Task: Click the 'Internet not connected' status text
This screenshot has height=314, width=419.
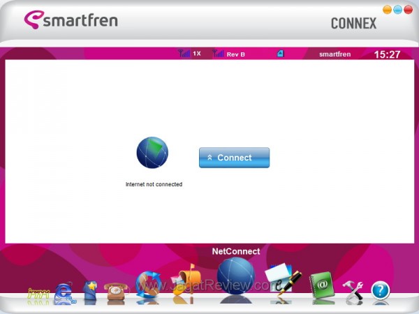Action: 154,184
